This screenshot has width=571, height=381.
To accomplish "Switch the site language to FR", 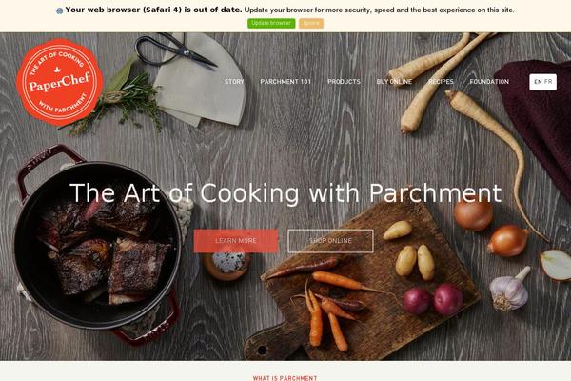I will [548, 82].
